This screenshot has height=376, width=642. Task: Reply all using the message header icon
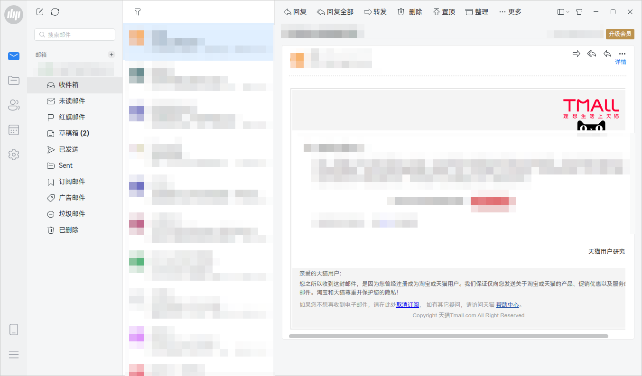(x=592, y=54)
